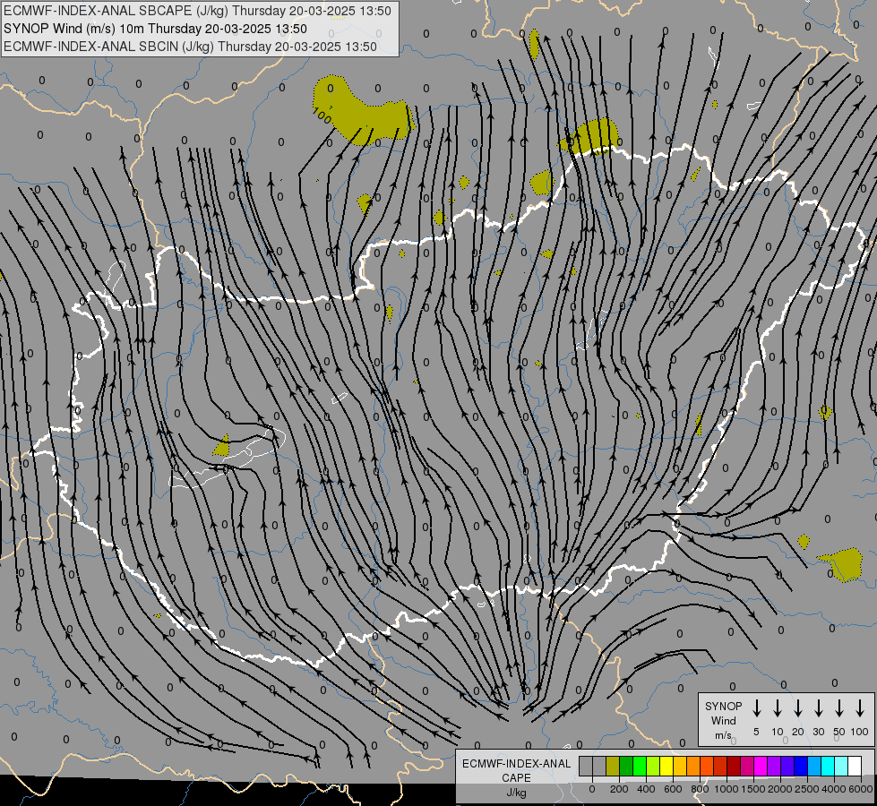Click the 'm/s' unit in wind legend
This screenshot has width=877, height=806.
tap(723, 735)
